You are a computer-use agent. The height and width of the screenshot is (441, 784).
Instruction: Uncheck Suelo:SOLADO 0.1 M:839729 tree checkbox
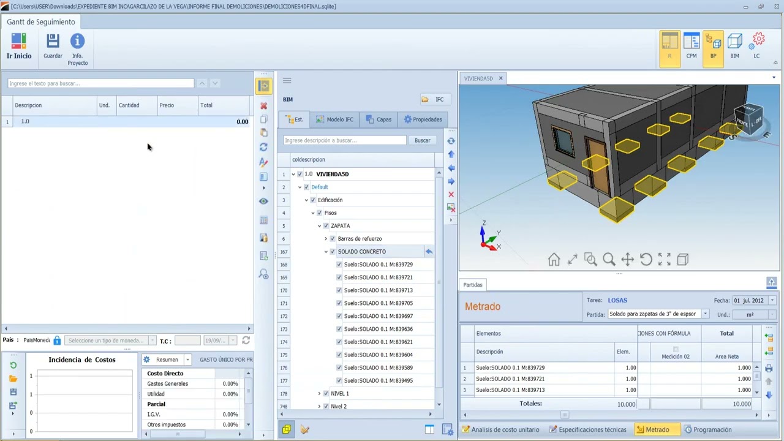339,265
